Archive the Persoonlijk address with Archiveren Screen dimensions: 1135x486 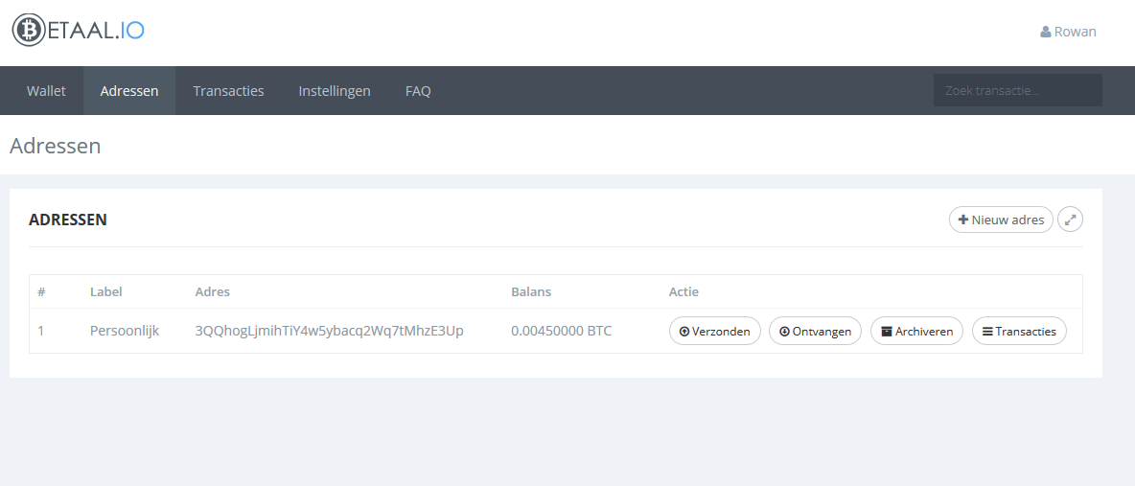(916, 331)
